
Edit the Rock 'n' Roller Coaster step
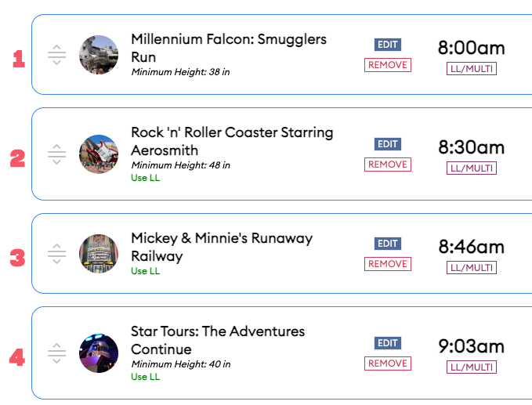click(x=387, y=144)
